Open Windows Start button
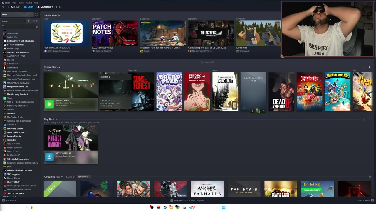Screen dimensions: 376x211 [224, 207]
